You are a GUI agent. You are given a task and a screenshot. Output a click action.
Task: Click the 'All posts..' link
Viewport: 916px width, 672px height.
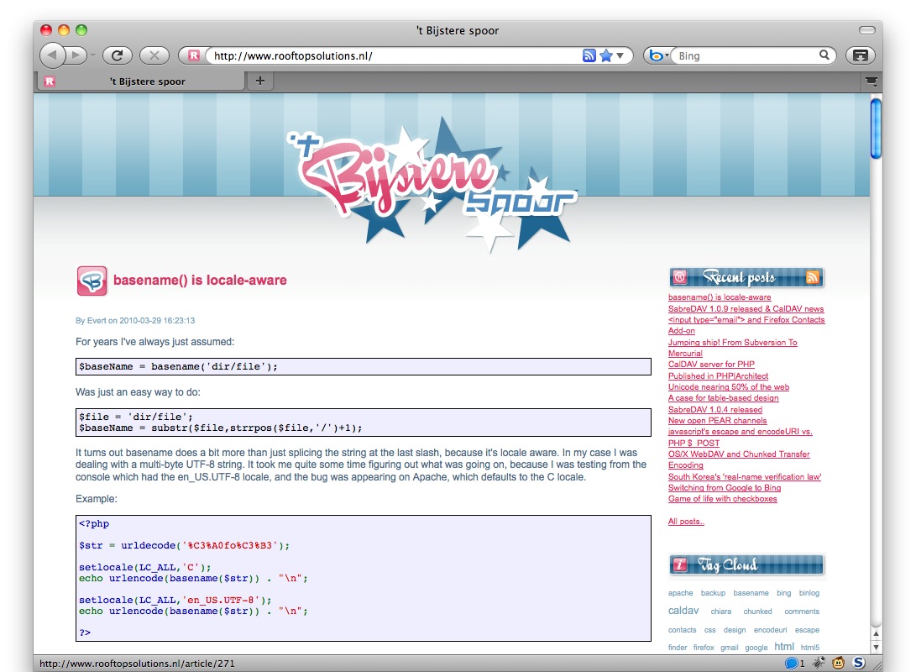click(x=686, y=522)
